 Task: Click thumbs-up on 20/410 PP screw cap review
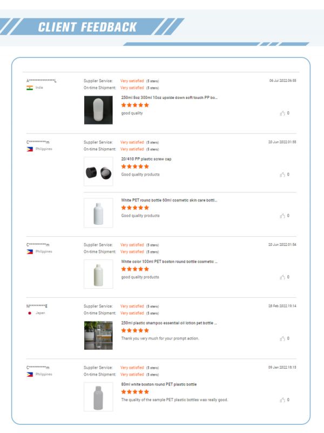pyautogui.click(x=282, y=175)
